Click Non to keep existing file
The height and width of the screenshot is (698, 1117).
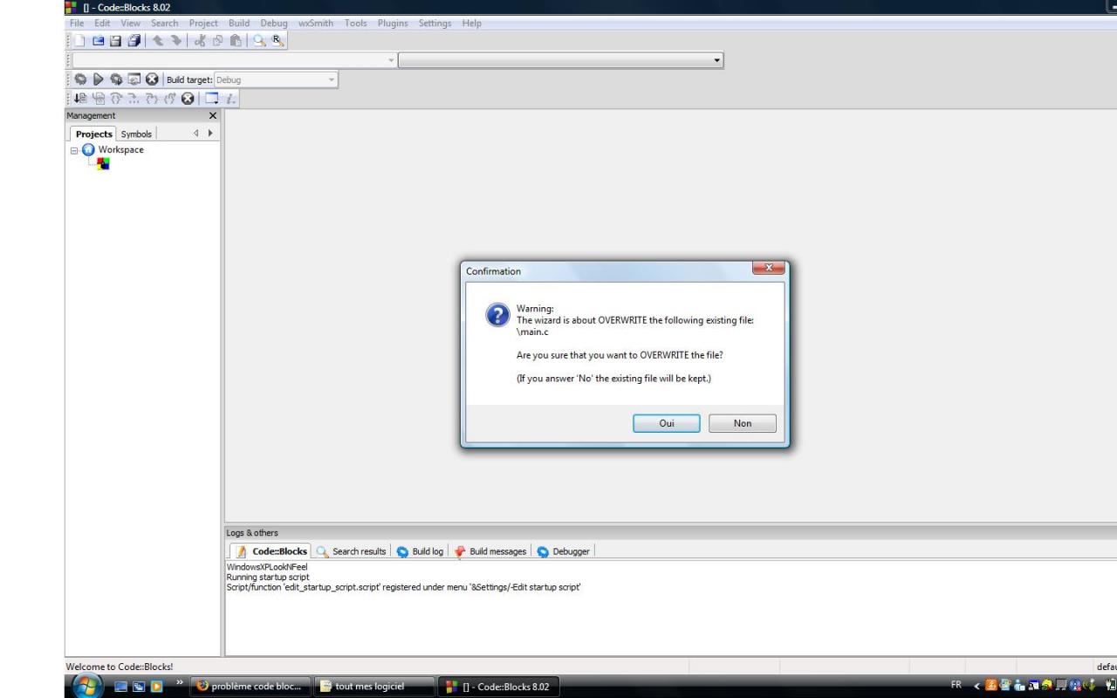click(x=743, y=423)
